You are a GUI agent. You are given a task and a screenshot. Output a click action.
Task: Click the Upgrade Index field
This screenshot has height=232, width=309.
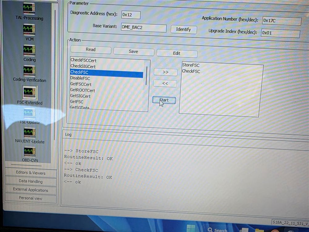[281, 33]
